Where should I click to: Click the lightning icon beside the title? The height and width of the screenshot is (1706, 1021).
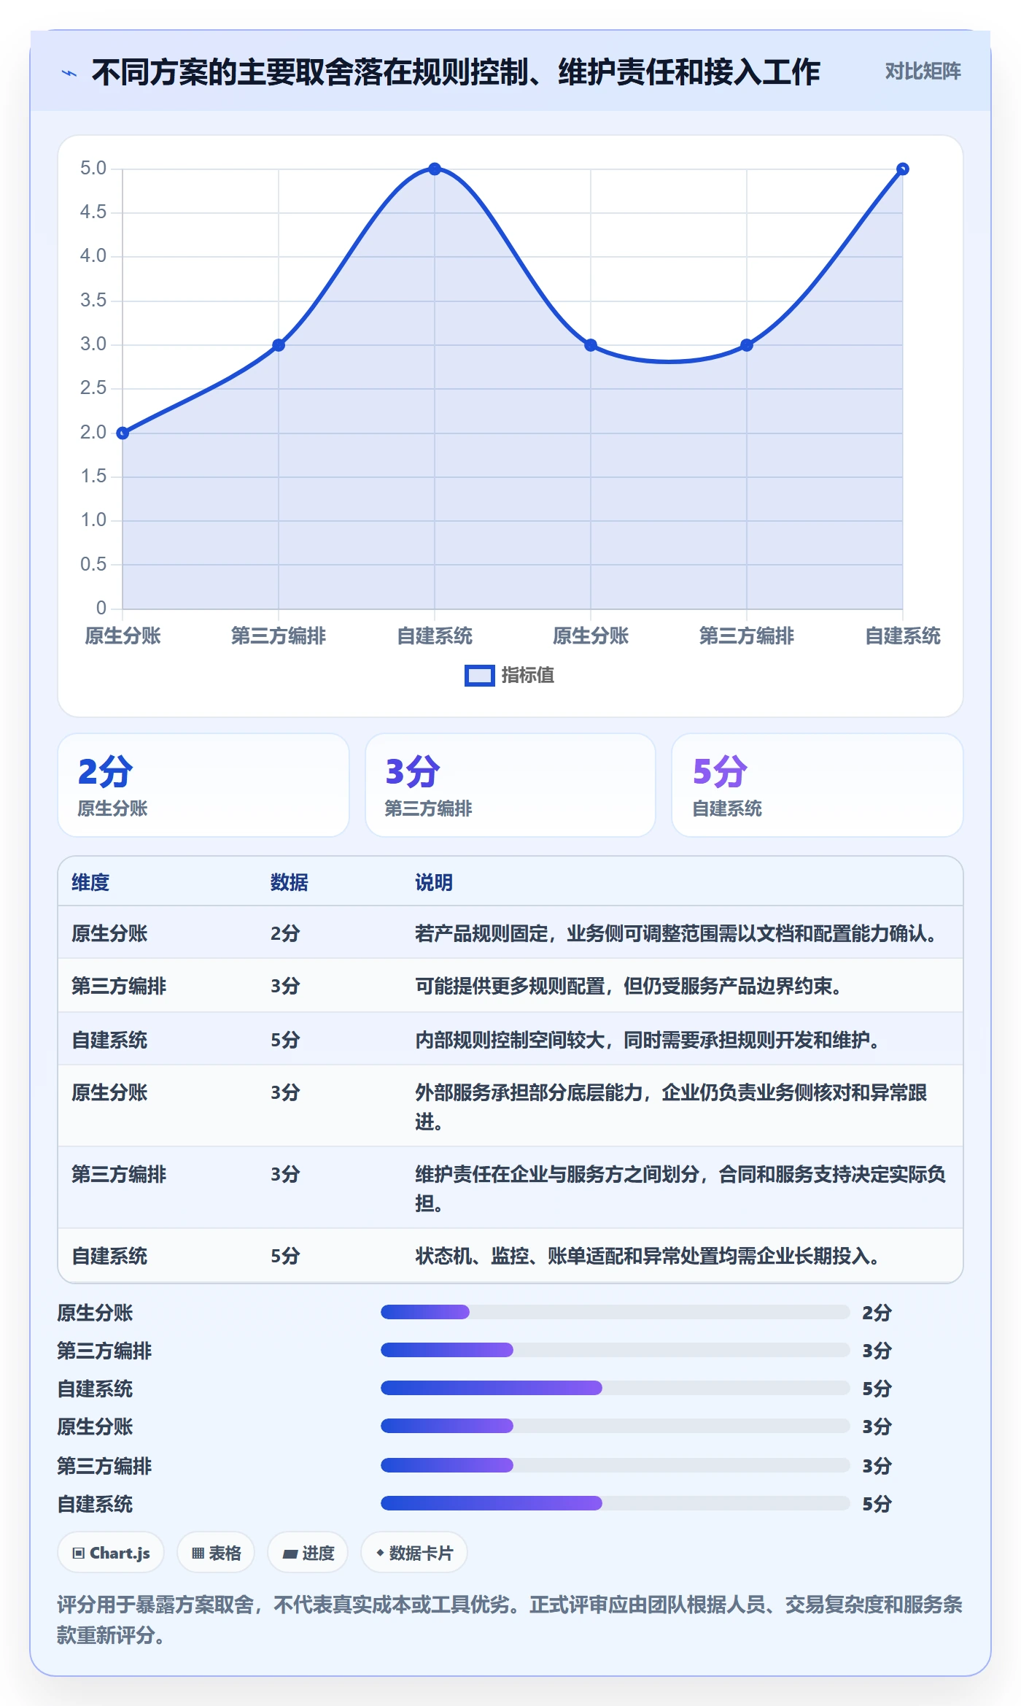(x=69, y=73)
